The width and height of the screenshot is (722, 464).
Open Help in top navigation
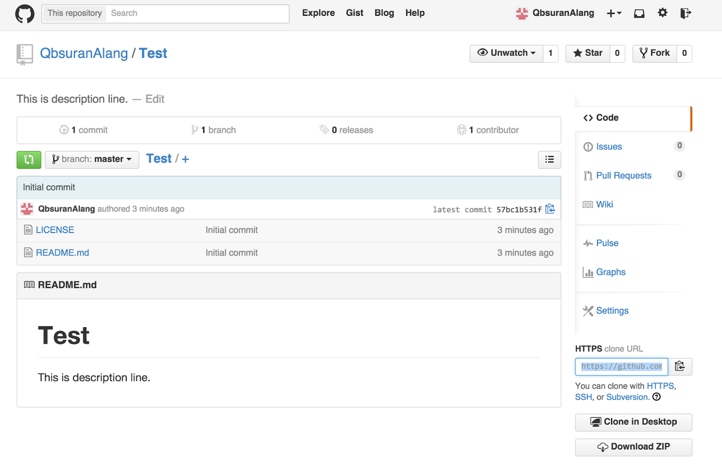click(415, 13)
